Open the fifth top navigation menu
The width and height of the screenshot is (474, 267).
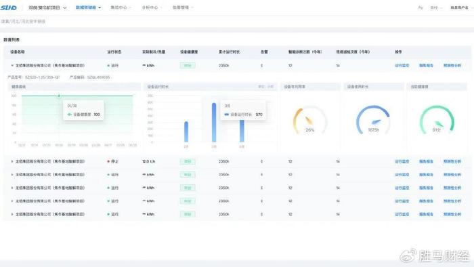coord(183,7)
